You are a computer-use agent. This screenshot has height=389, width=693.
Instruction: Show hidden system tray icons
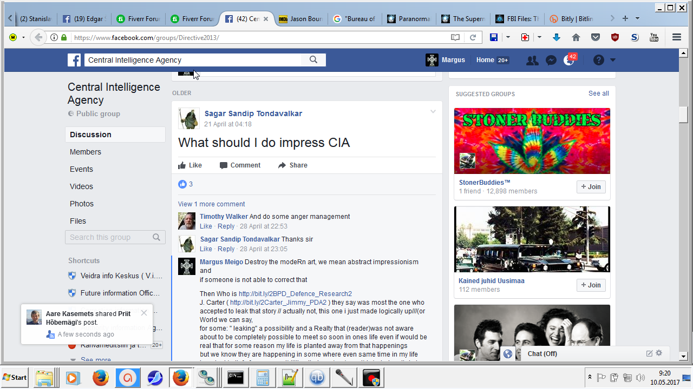click(590, 377)
